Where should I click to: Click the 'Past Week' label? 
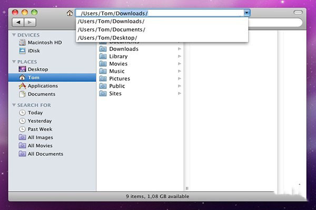click(x=40, y=129)
